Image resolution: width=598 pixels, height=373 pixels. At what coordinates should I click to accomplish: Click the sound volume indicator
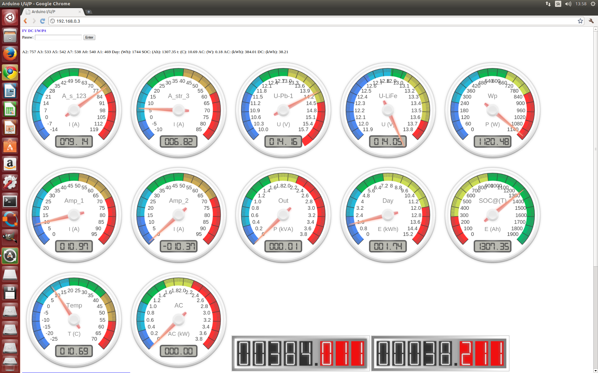pyautogui.click(x=568, y=4)
